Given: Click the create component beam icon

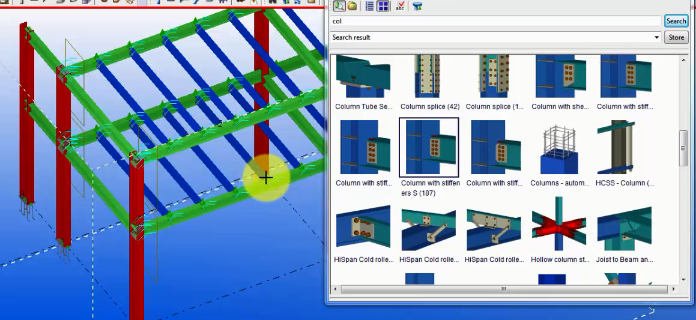Looking at the screenshot, I should [x=417, y=6].
